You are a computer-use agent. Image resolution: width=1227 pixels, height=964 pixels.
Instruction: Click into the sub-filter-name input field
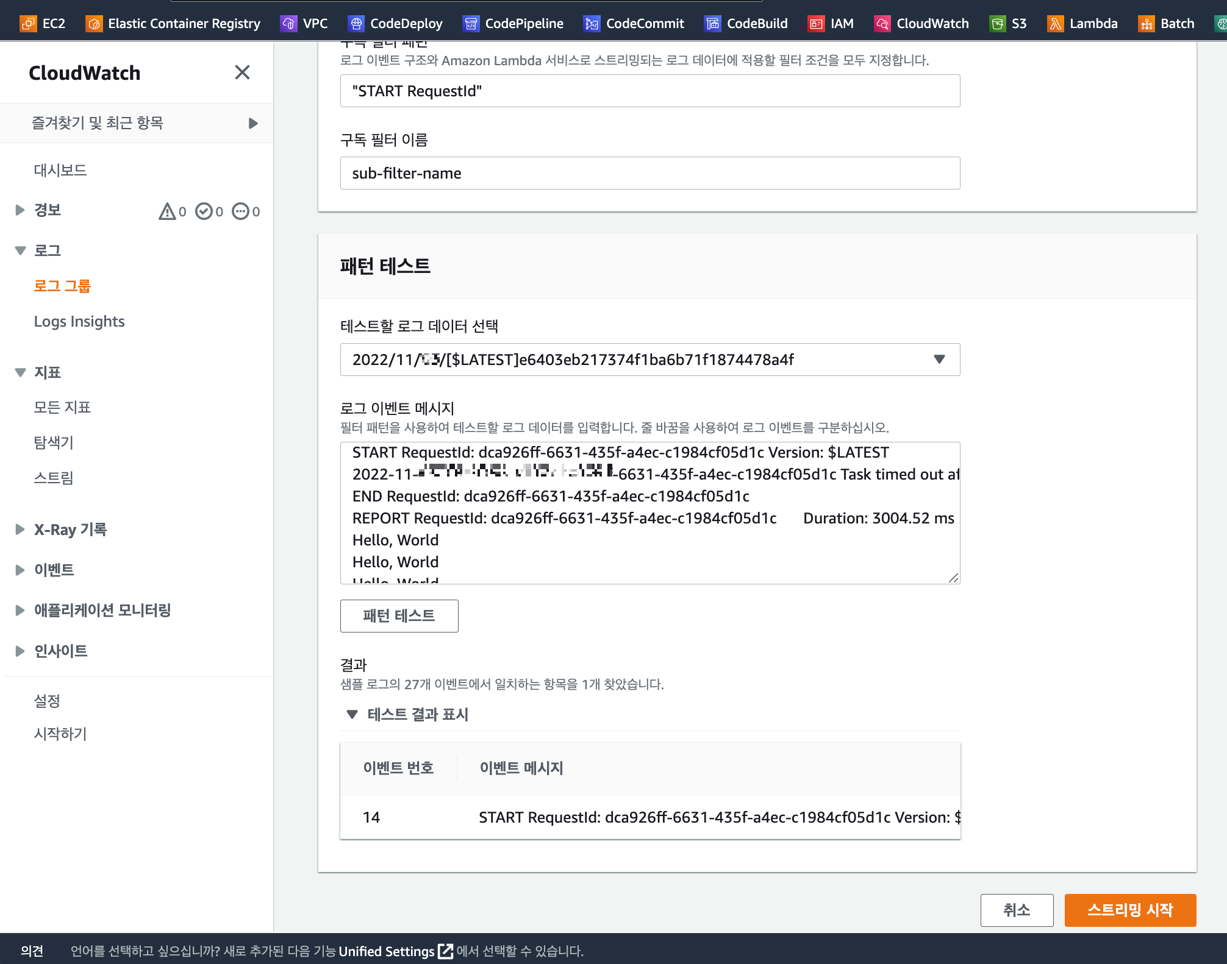(x=649, y=173)
